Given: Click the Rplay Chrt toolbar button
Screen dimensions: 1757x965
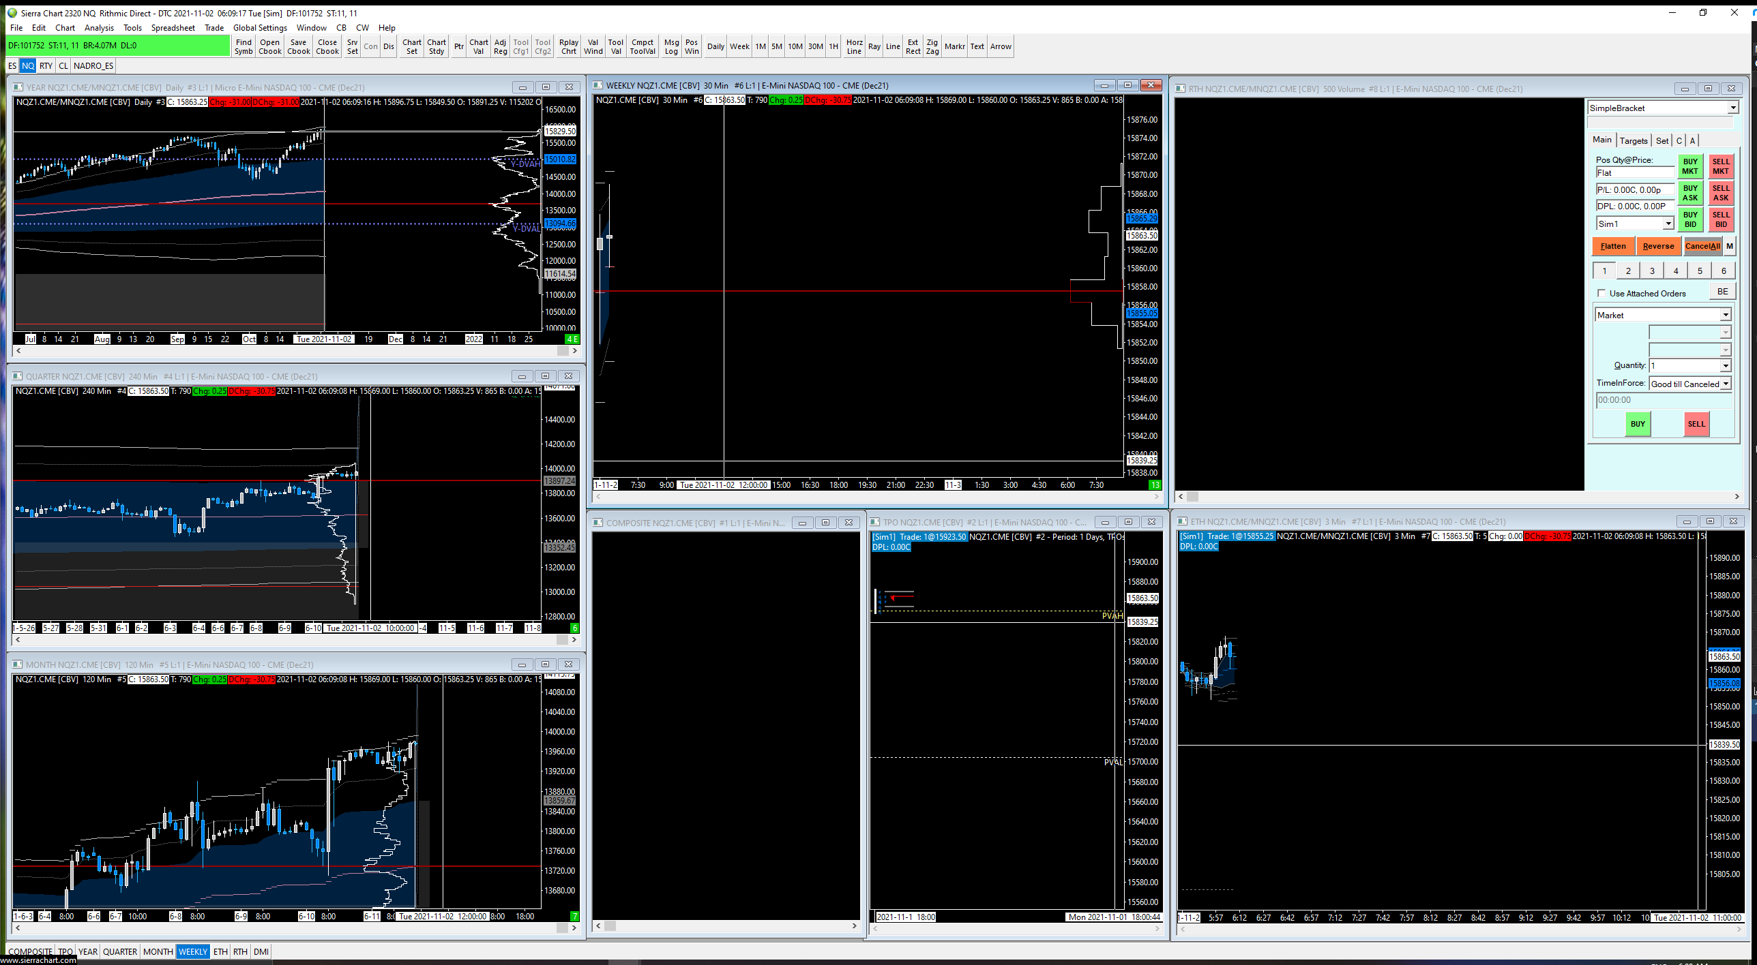Looking at the screenshot, I should tap(568, 46).
